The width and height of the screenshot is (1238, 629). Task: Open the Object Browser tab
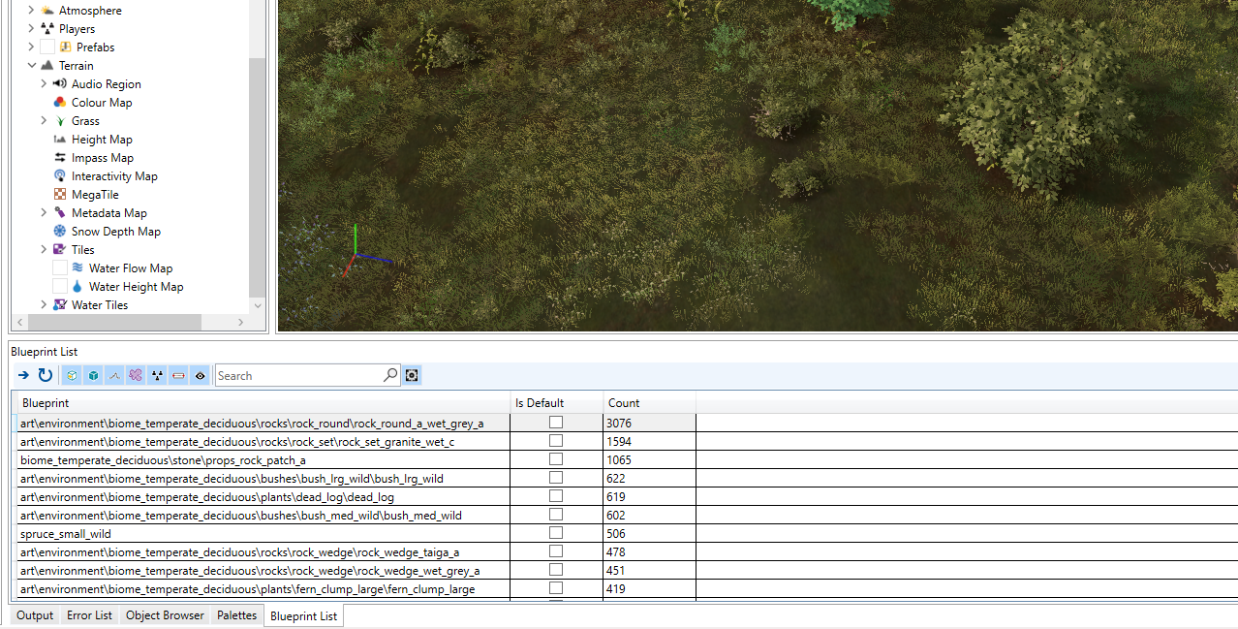pos(165,615)
